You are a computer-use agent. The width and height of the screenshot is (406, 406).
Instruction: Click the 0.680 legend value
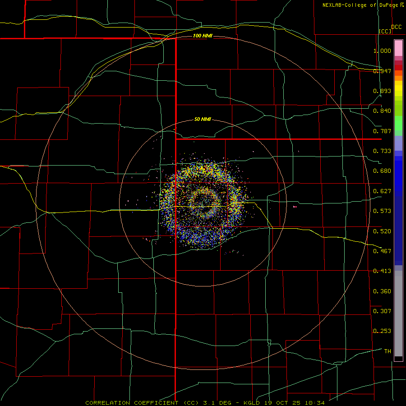click(382, 171)
